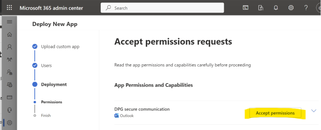
Task: Open notifications bell icon
Action: [x=276, y=8]
